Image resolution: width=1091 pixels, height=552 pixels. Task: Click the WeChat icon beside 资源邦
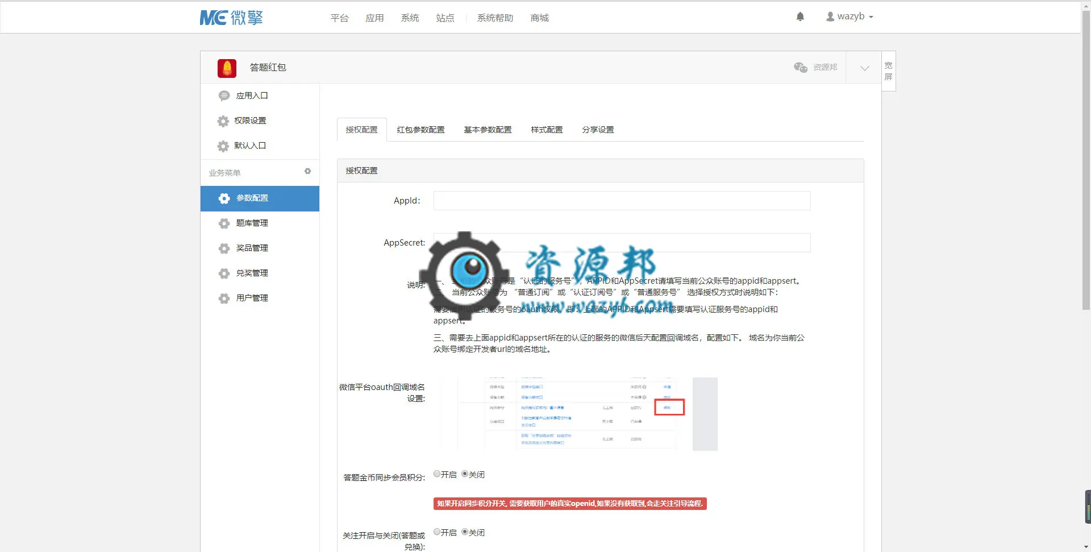801,67
